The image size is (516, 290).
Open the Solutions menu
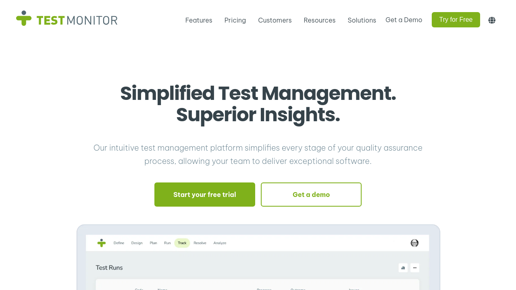[362, 20]
